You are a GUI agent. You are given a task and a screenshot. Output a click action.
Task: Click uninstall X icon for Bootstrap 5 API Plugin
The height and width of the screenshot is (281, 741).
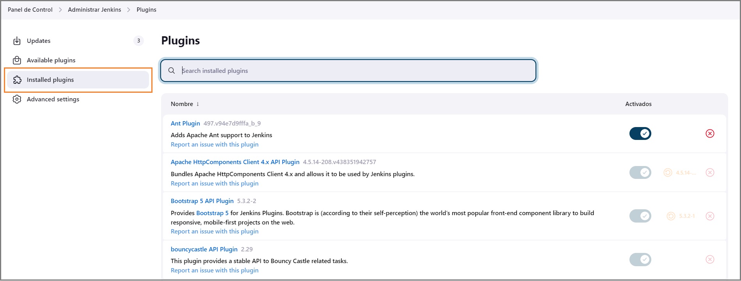point(710,216)
